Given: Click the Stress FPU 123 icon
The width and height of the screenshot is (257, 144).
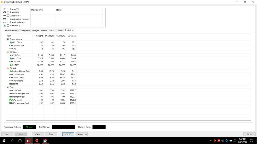Looking at the screenshot, I should (x=4, y=12).
